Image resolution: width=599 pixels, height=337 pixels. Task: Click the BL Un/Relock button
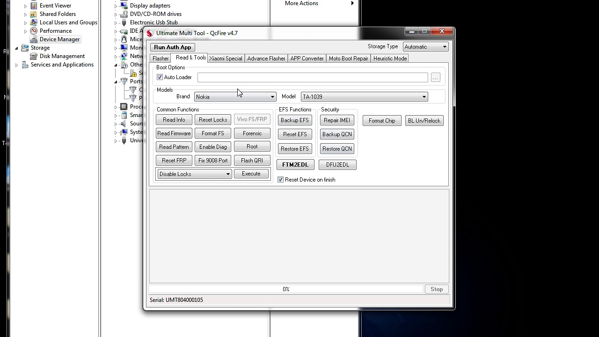coord(424,121)
